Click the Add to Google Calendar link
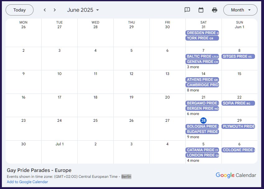264x189 pixels. [27, 182]
